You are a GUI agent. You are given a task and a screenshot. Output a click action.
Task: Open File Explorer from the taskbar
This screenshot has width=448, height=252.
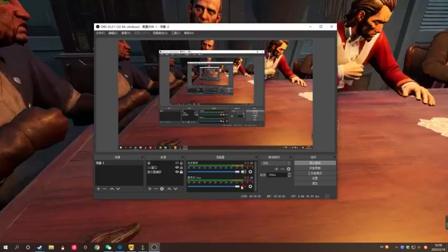(51, 248)
